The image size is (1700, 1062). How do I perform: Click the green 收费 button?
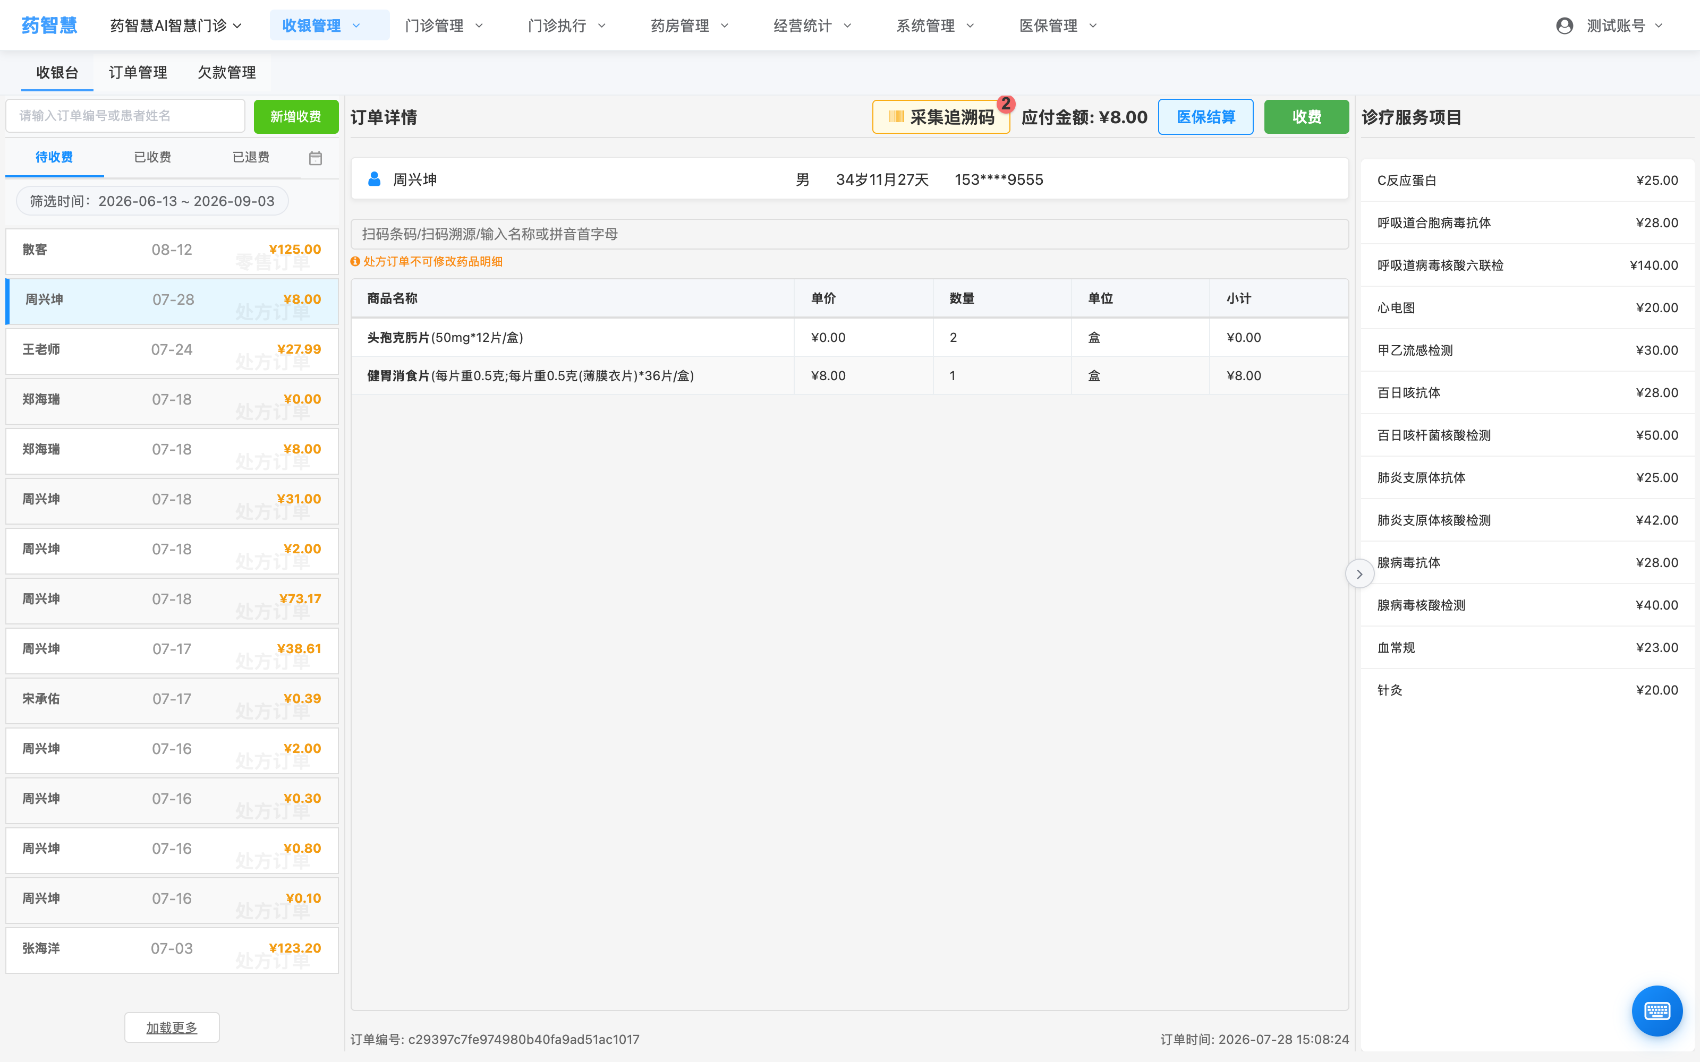(1307, 117)
